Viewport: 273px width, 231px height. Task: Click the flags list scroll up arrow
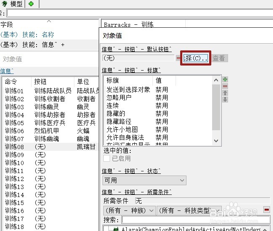coord(216,80)
